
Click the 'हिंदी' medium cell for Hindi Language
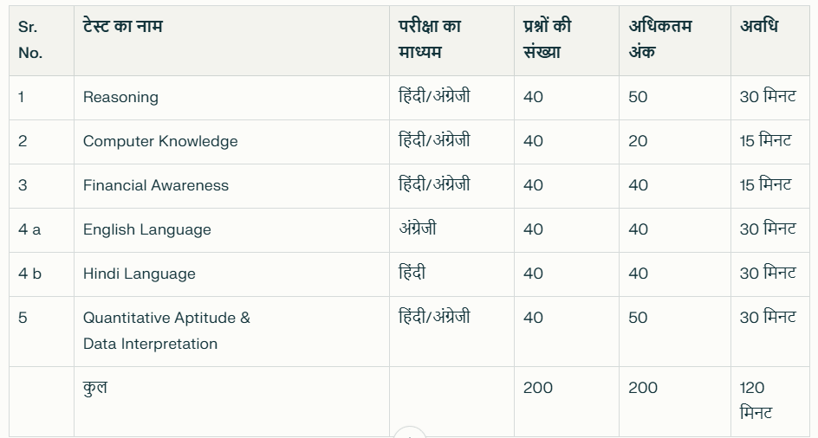pos(412,272)
